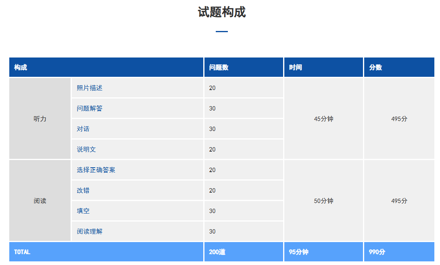
Task: Select the 听力 section cell
Action: (x=40, y=119)
